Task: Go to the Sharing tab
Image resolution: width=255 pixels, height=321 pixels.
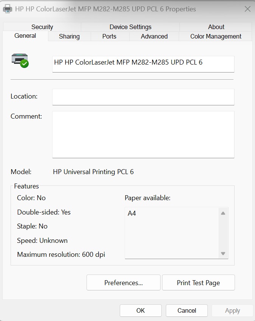Action: pyautogui.click(x=69, y=36)
